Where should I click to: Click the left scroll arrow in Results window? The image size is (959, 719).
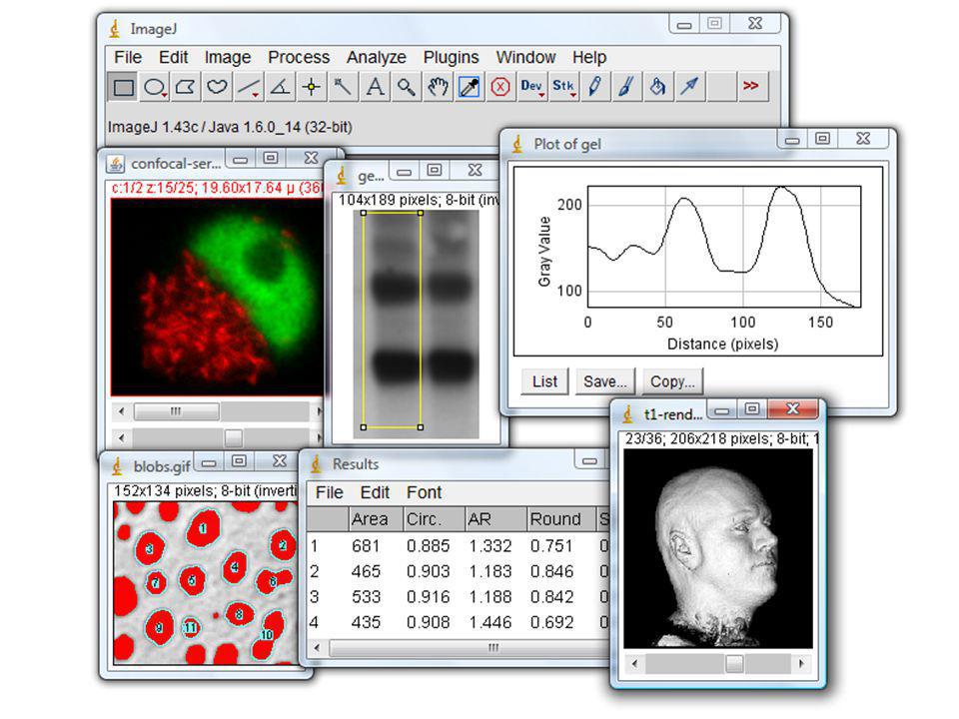pos(317,647)
